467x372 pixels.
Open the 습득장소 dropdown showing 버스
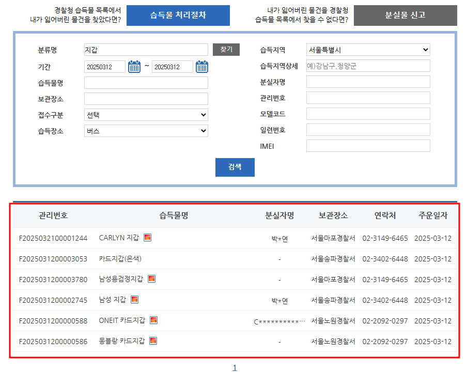[146, 130]
